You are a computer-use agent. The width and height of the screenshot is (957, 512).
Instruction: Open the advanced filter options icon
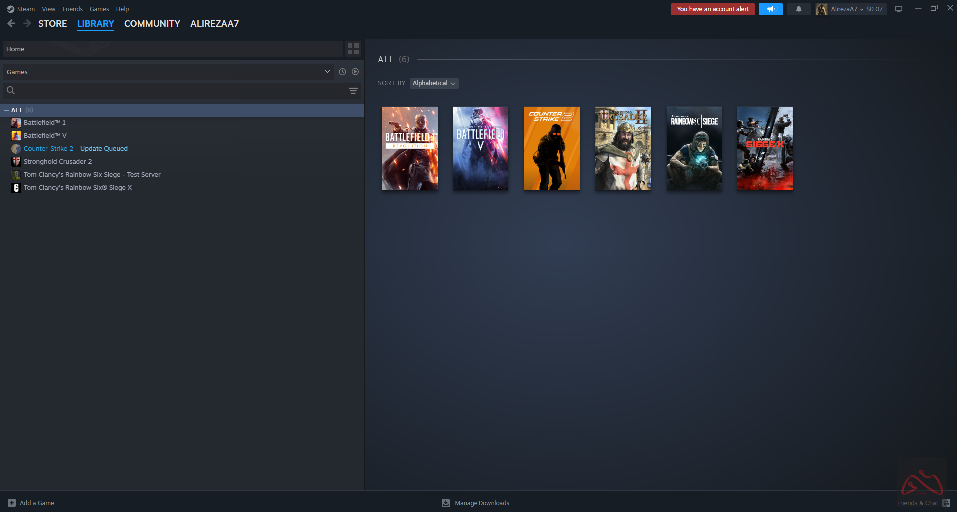353,91
